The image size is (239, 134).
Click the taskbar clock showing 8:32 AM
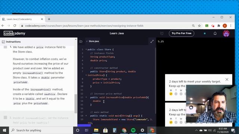point(223,130)
